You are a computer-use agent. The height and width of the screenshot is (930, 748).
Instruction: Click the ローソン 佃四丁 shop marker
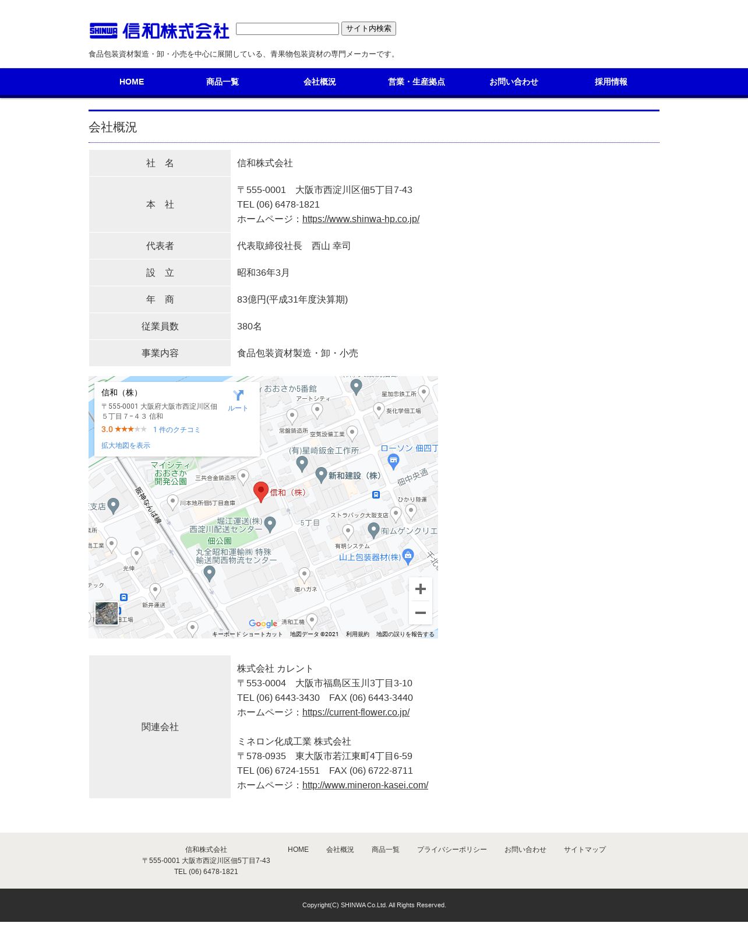click(394, 462)
